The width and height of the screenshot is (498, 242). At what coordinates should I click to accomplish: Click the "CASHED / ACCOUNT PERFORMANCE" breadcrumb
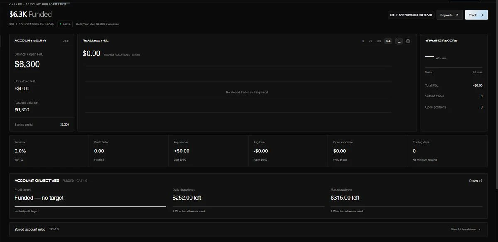(38, 5)
